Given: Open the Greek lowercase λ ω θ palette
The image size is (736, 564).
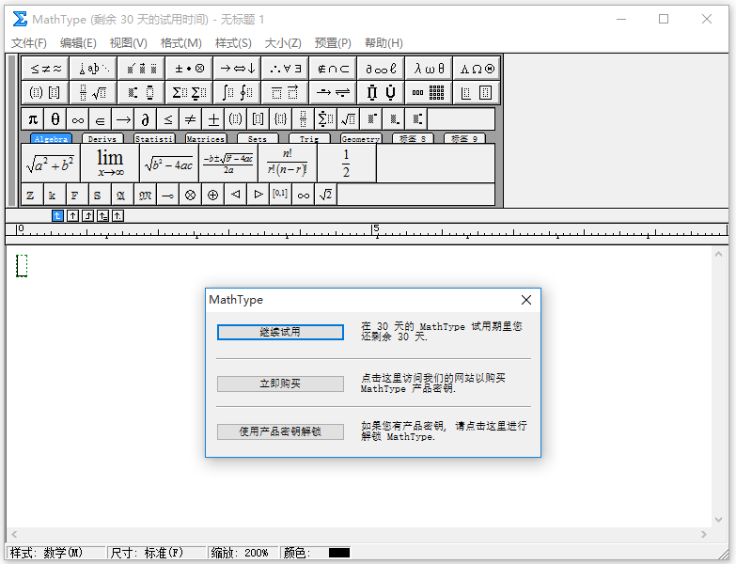Looking at the screenshot, I should (429, 68).
